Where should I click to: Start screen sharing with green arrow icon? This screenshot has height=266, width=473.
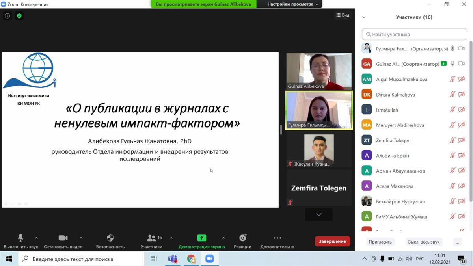[x=201, y=238]
